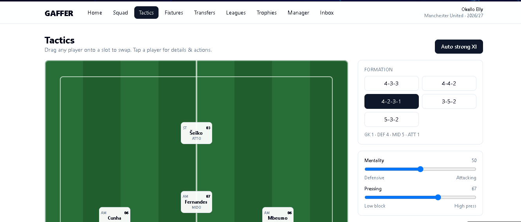Image resolution: width=521 pixels, height=222 pixels.
Task: Select the 4-2-3-1 formation
Action: coord(391,101)
